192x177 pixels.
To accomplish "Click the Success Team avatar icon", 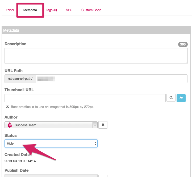I will 10,125.
